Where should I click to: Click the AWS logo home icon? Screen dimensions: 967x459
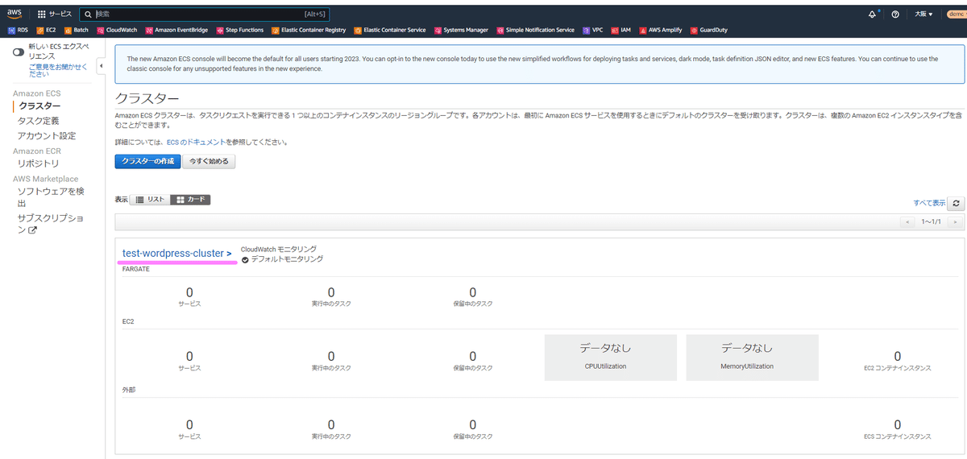15,14
